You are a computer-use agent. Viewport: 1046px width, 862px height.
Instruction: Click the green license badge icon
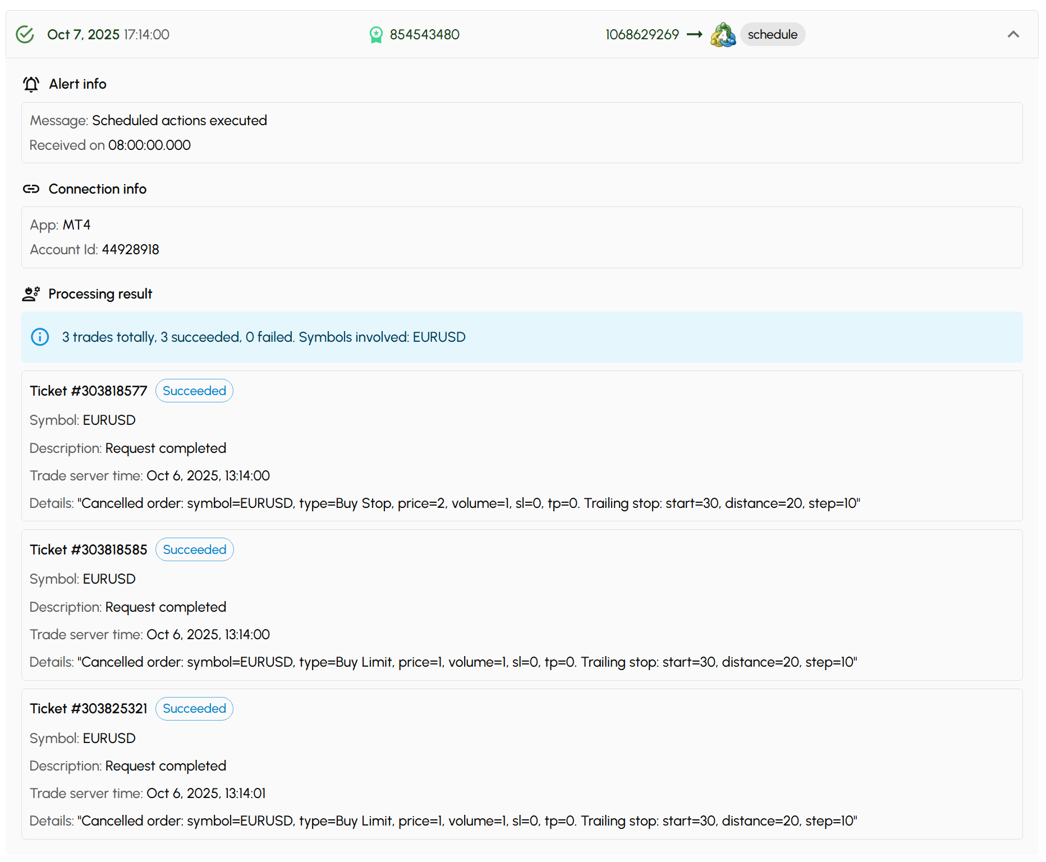376,35
